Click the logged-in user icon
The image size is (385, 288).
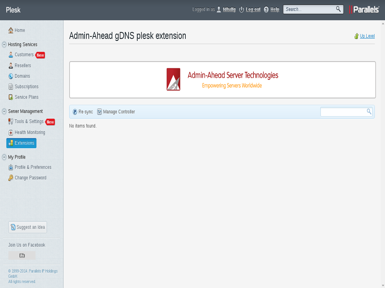click(x=219, y=9)
